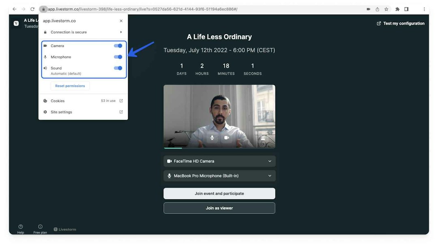Image resolution: width=438 pixels, height=248 pixels.
Task: Turn off camera in video preview
Action: [x=227, y=138]
